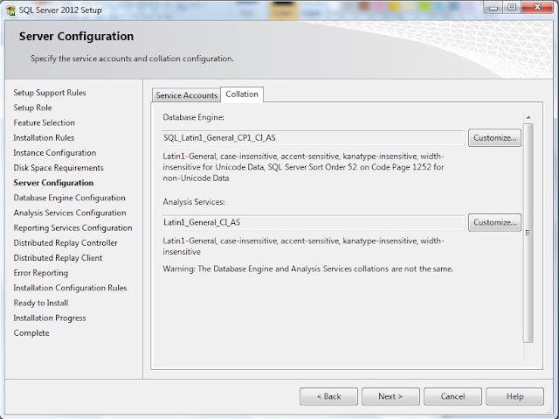Open Help for this setup page
This screenshot has height=419, width=559.
[x=514, y=396]
